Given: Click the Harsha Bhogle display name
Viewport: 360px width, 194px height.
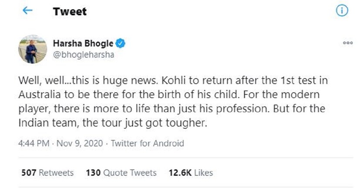Looking at the screenshot, I should pos(83,43).
